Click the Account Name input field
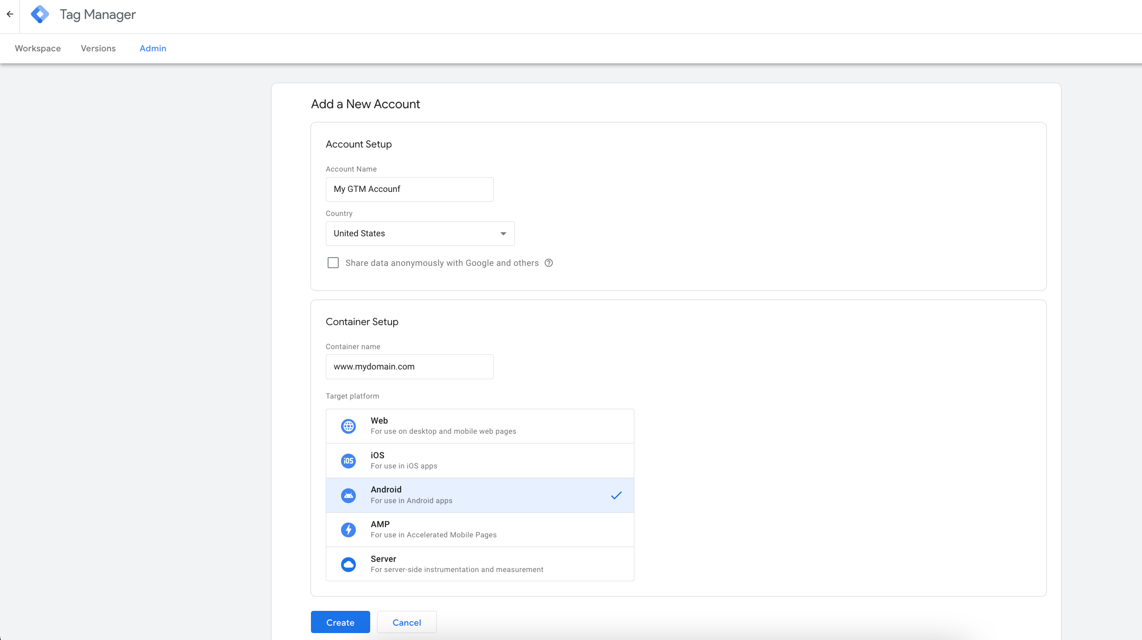The width and height of the screenshot is (1142, 640). pyautogui.click(x=410, y=189)
